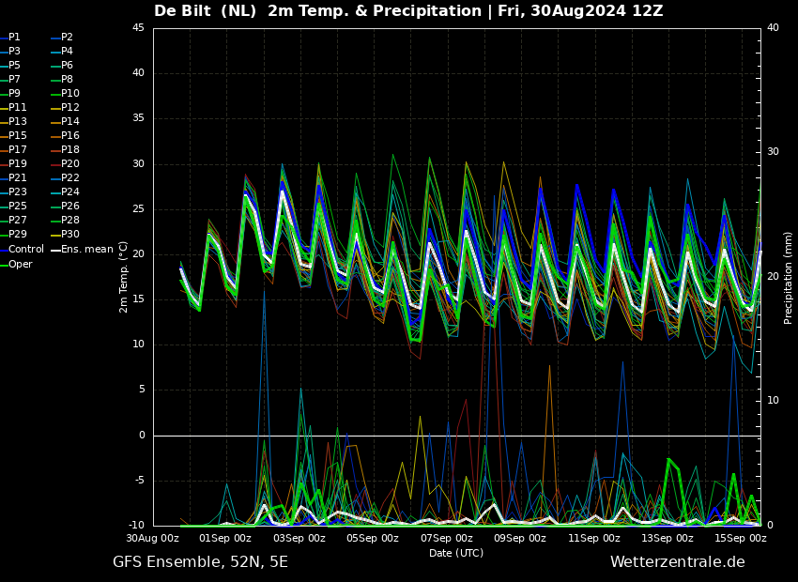Click the 11Sep 00z date tick label
798x582 pixels.
[594, 538]
